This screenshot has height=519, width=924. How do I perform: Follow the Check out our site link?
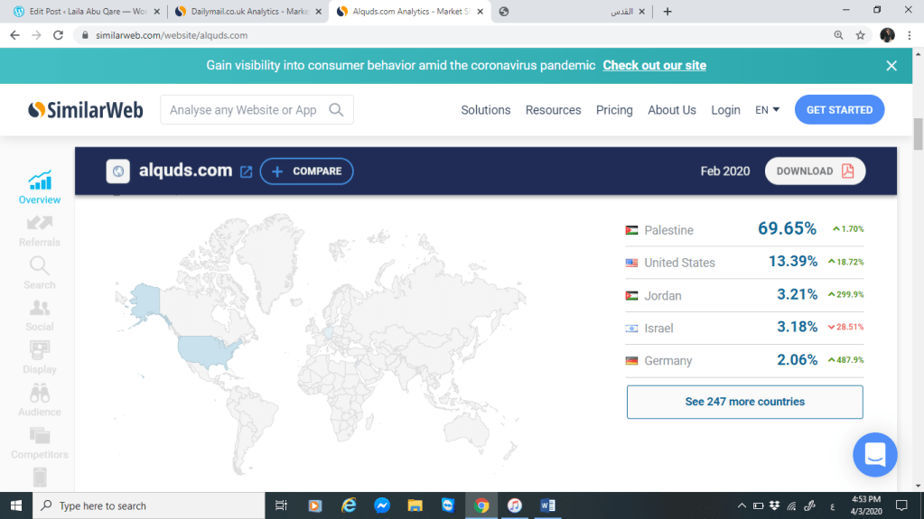coord(654,66)
